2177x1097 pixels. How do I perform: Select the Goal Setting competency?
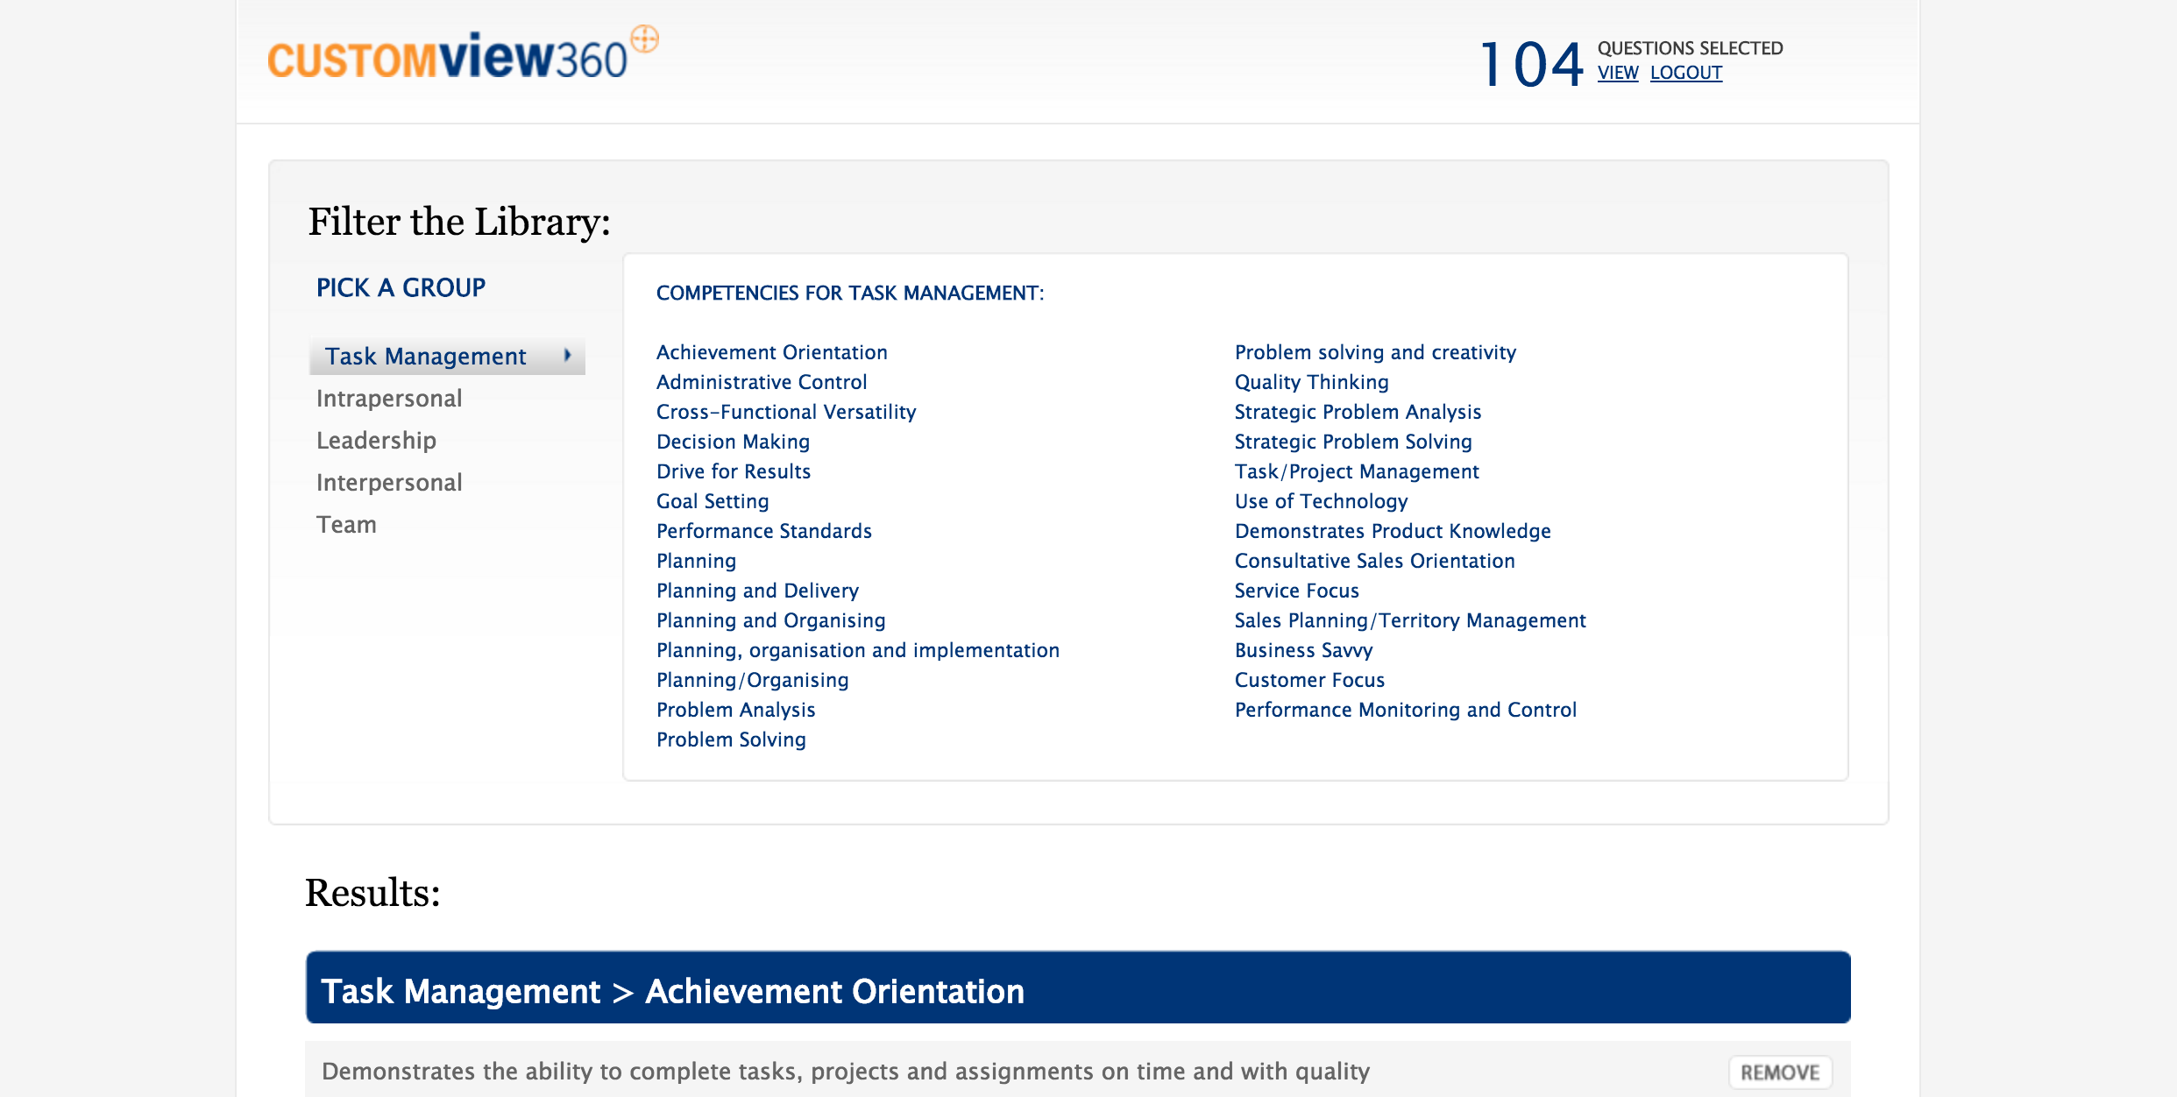click(713, 500)
